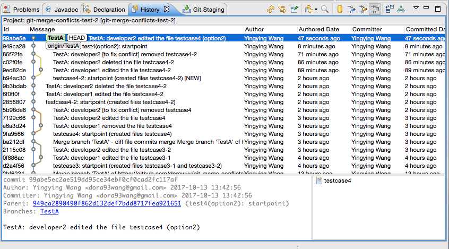
Task: Click the Authored Date column header
Action: 324,29
